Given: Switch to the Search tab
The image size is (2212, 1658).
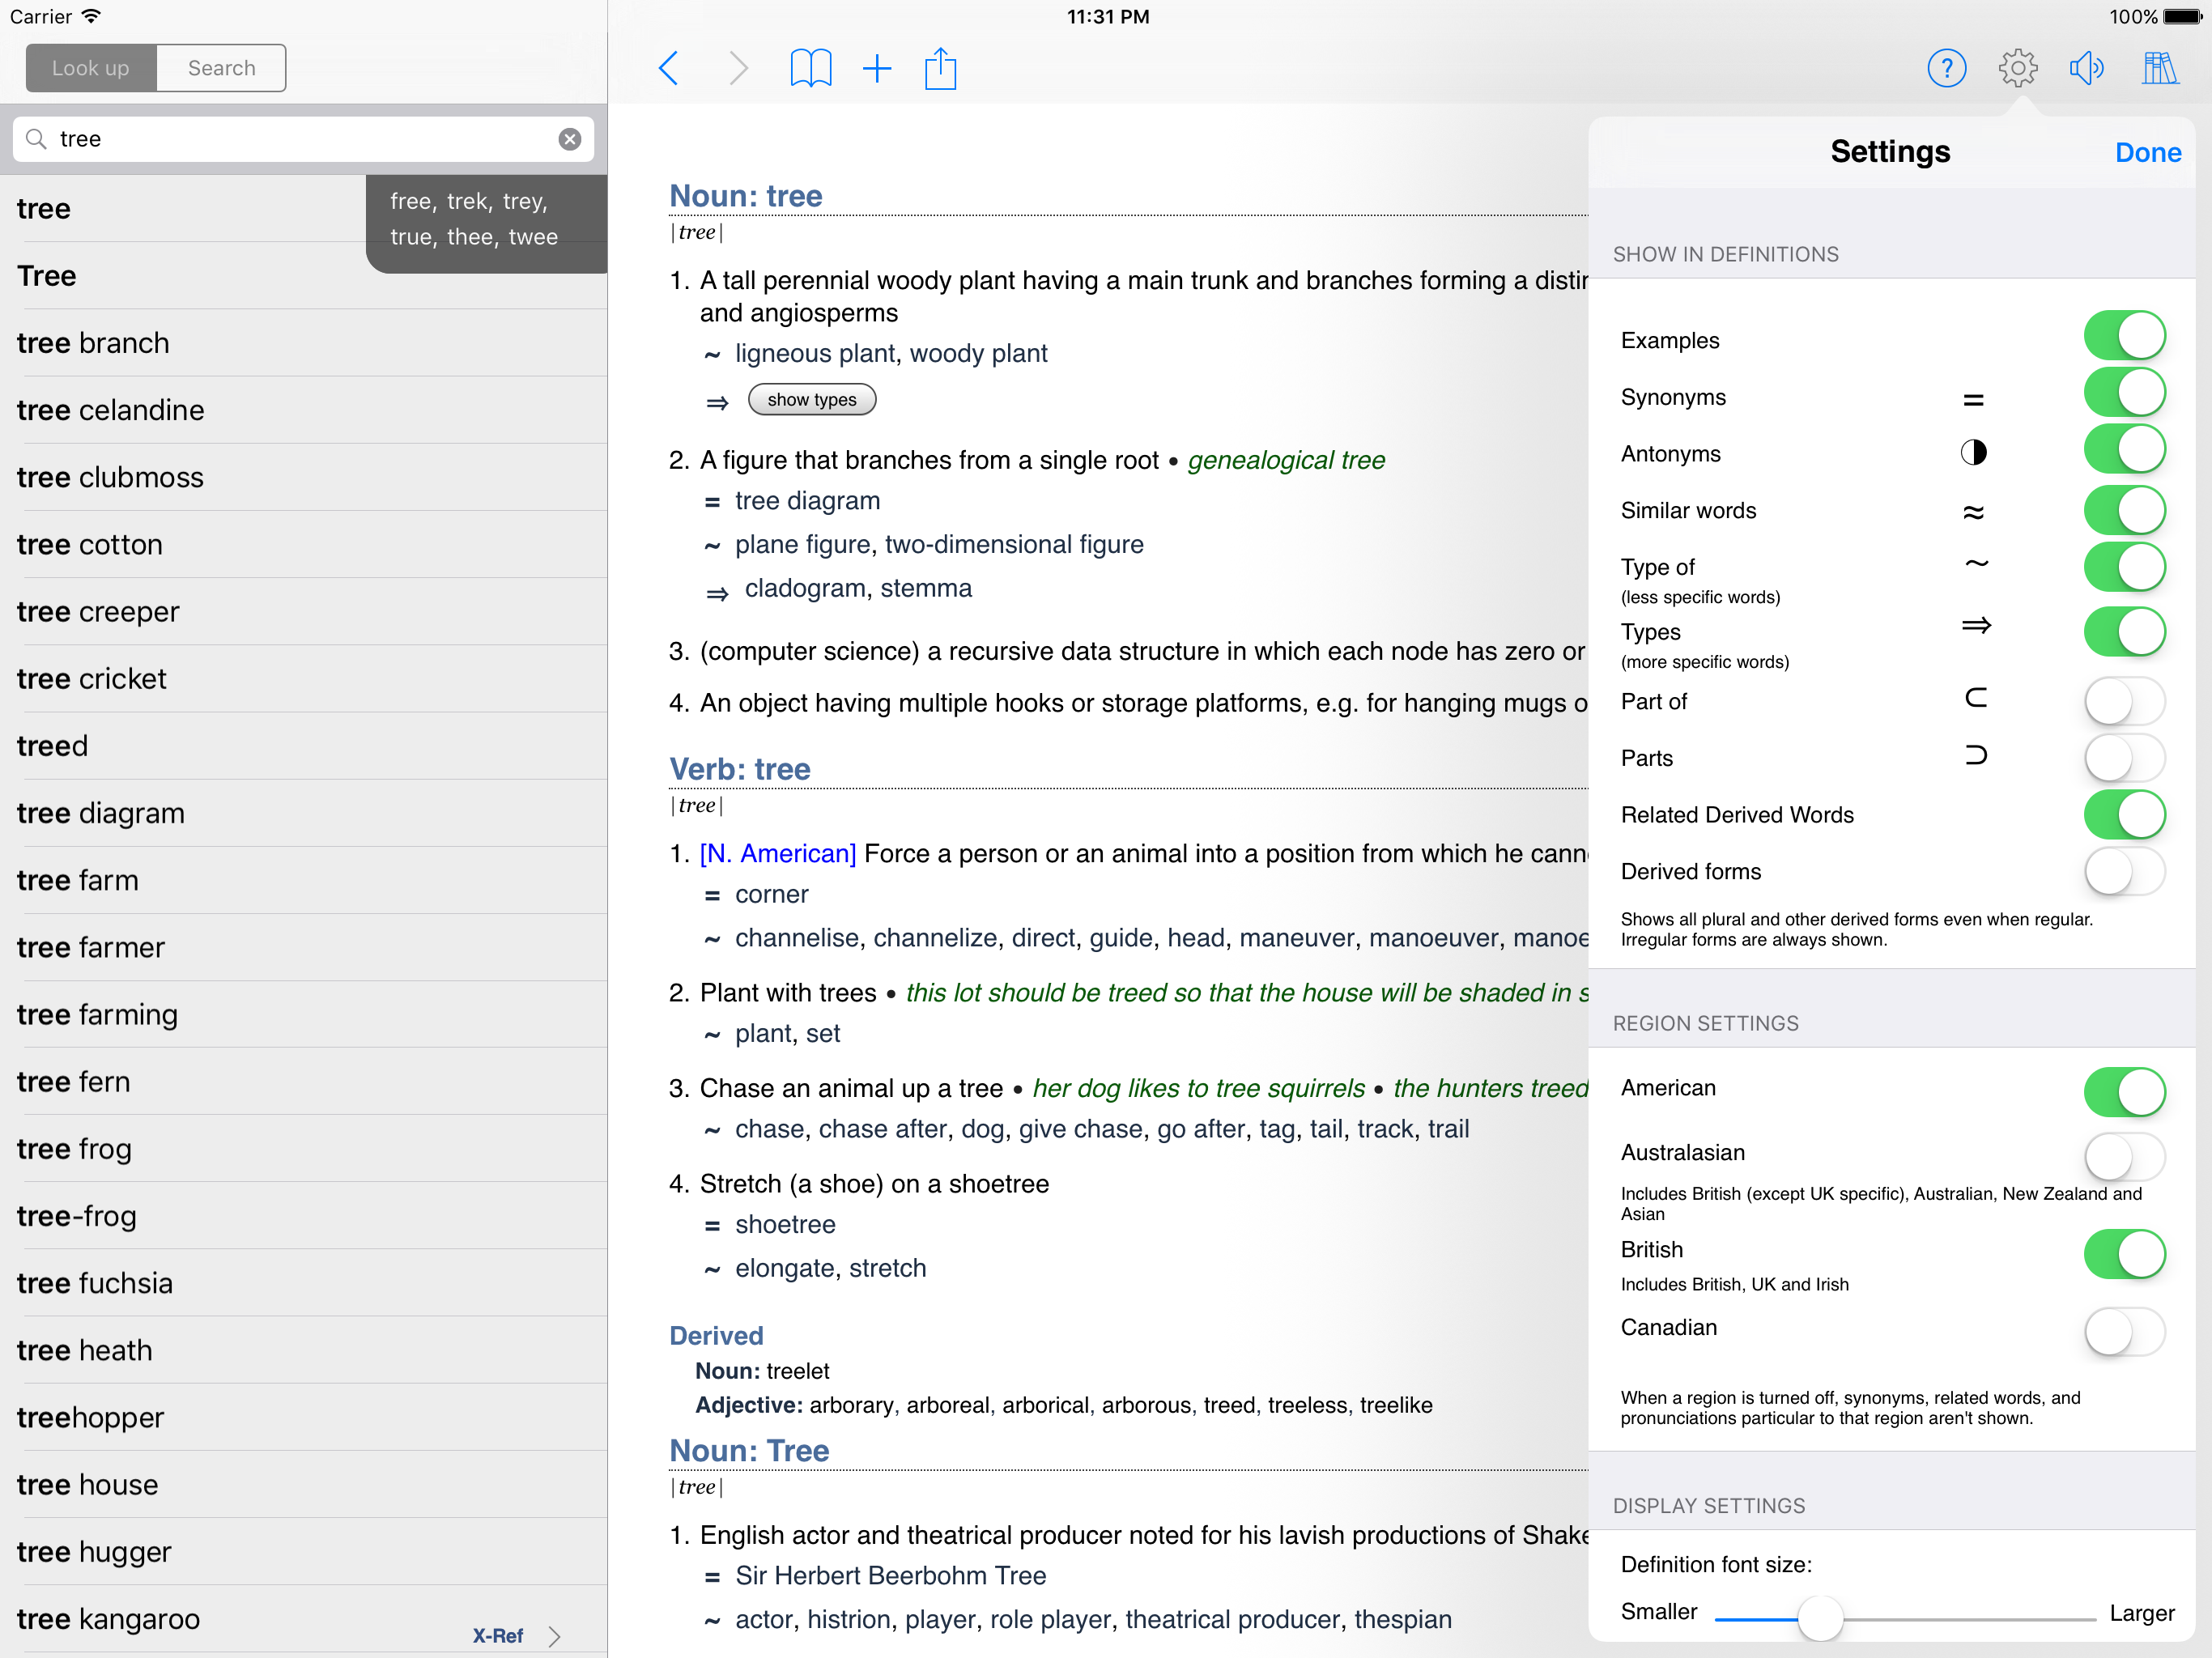Looking at the screenshot, I should click(x=221, y=68).
